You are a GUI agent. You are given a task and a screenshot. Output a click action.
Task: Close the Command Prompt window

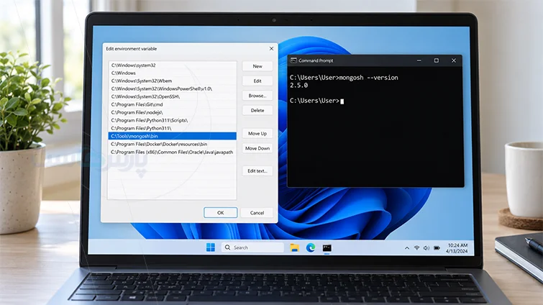(x=454, y=60)
